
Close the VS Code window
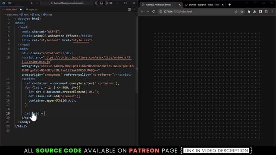tap(134, 3)
